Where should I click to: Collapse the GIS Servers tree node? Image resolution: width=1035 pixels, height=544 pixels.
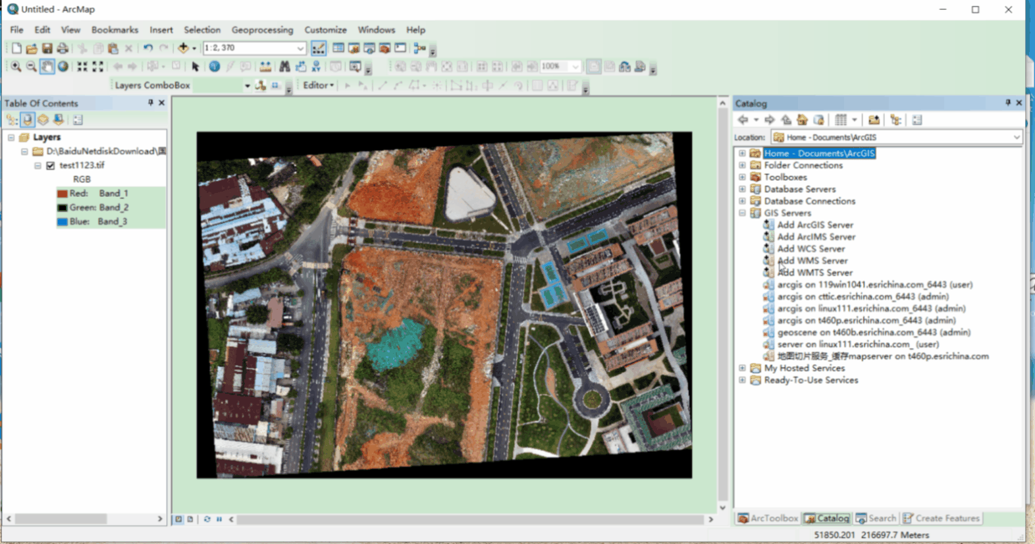tap(742, 213)
